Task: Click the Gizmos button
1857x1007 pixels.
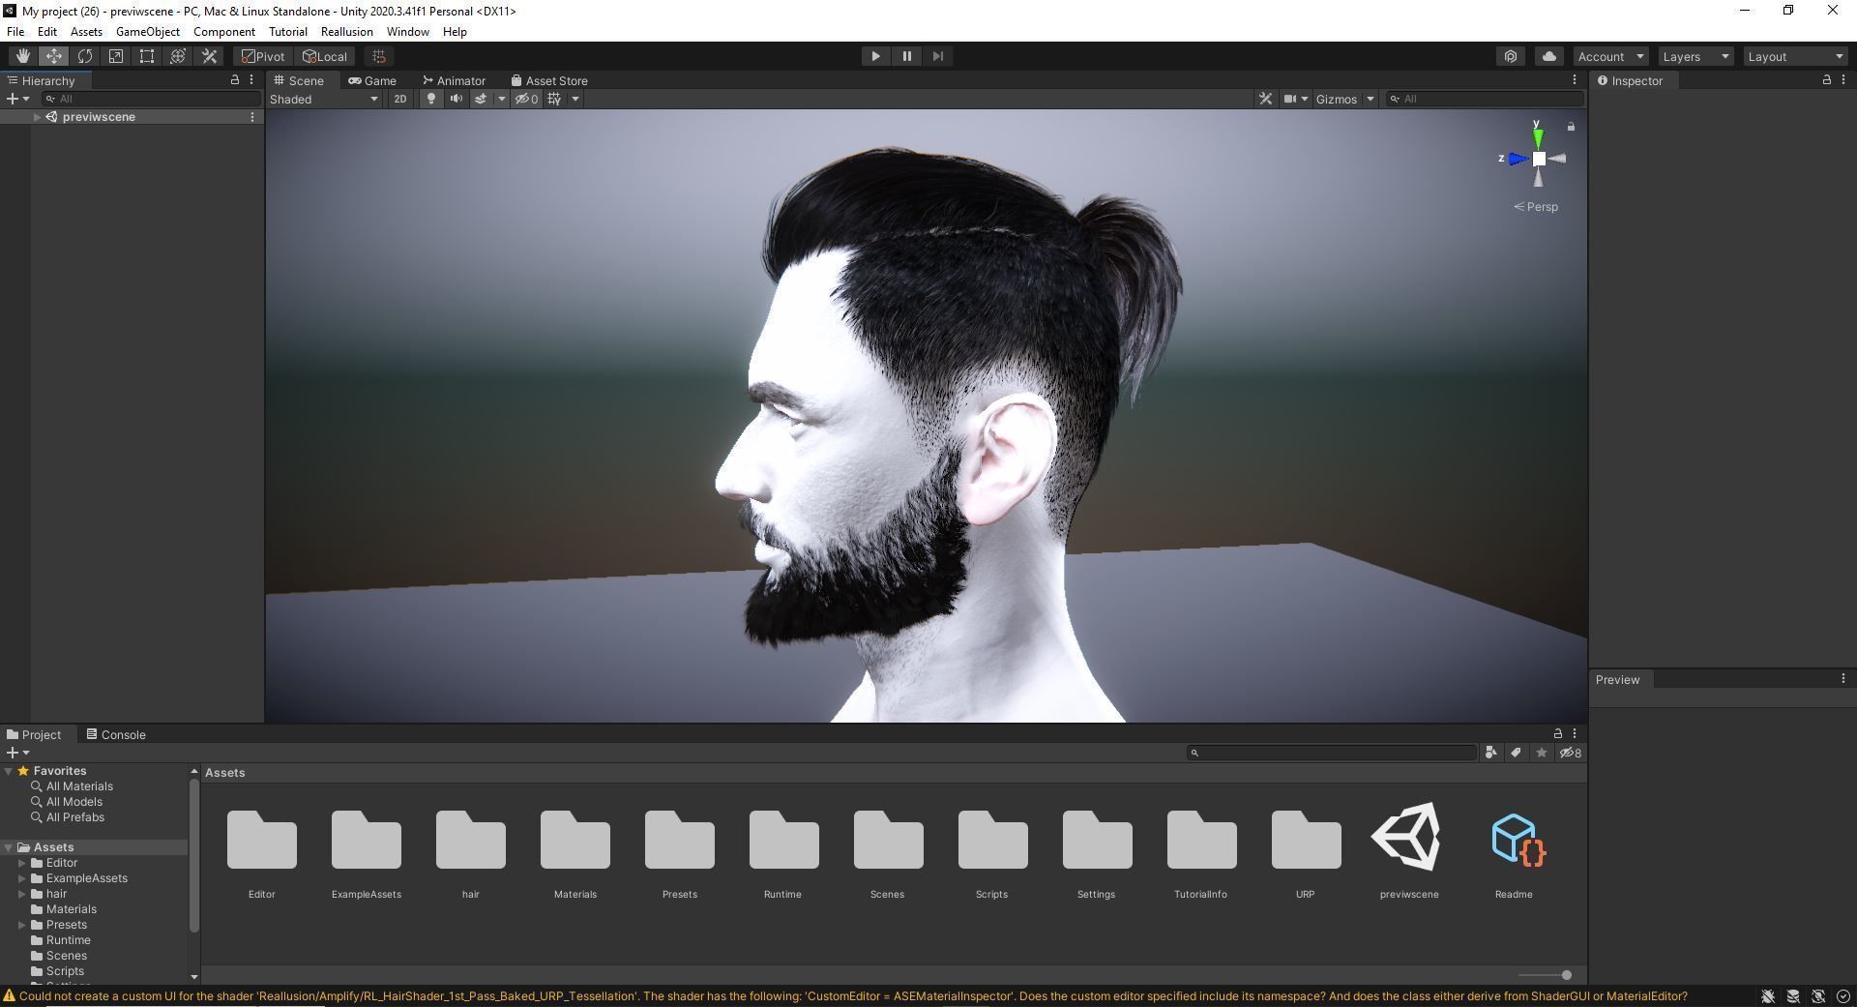Action: coord(1336,99)
